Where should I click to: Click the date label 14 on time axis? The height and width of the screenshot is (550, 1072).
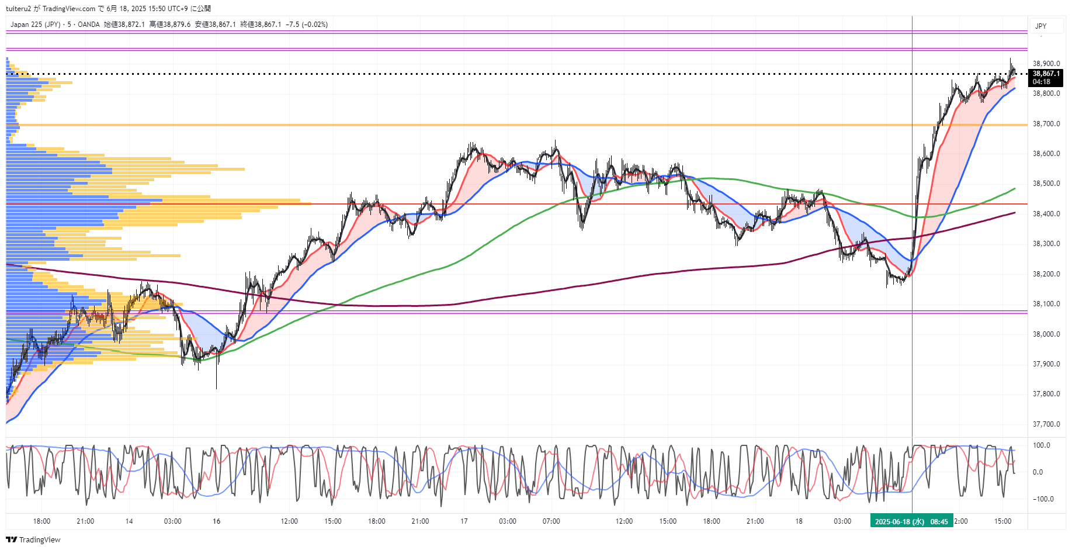pyautogui.click(x=129, y=521)
